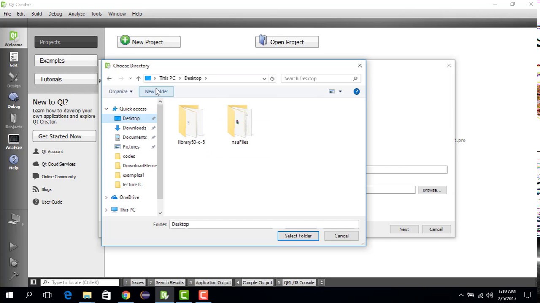
Task: Click the New folder button
Action: (x=156, y=91)
